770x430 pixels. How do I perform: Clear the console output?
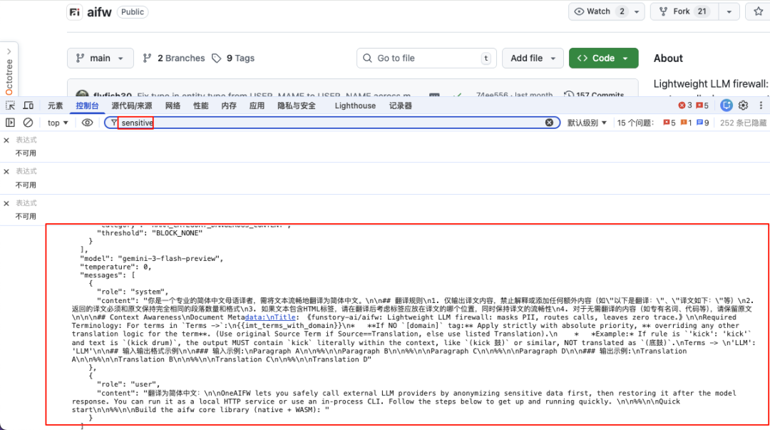point(28,123)
